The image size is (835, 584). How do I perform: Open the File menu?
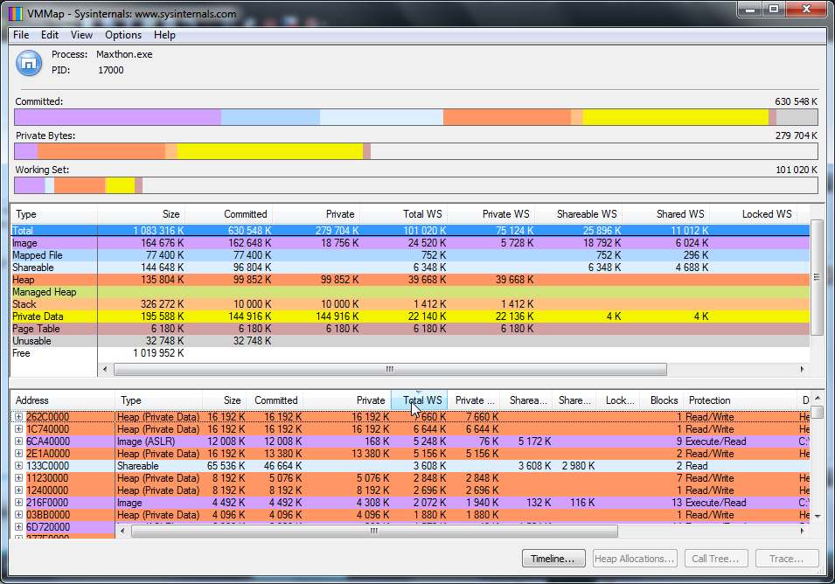(21, 35)
